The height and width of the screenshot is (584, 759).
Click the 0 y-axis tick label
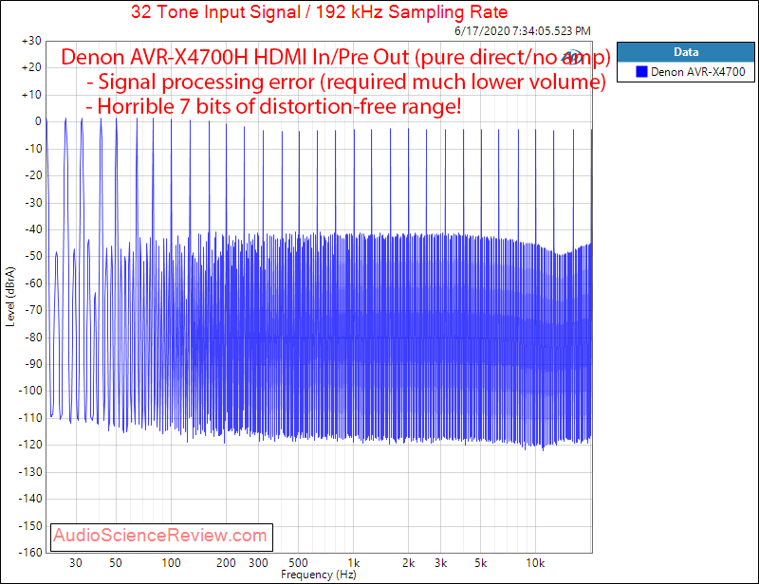(38, 121)
